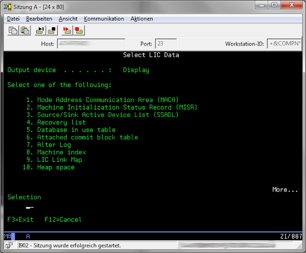Click the Copy icon in the toolbar
Image resolution: width=306 pixels, height=253 pixels.
click(x=13, y=31)
